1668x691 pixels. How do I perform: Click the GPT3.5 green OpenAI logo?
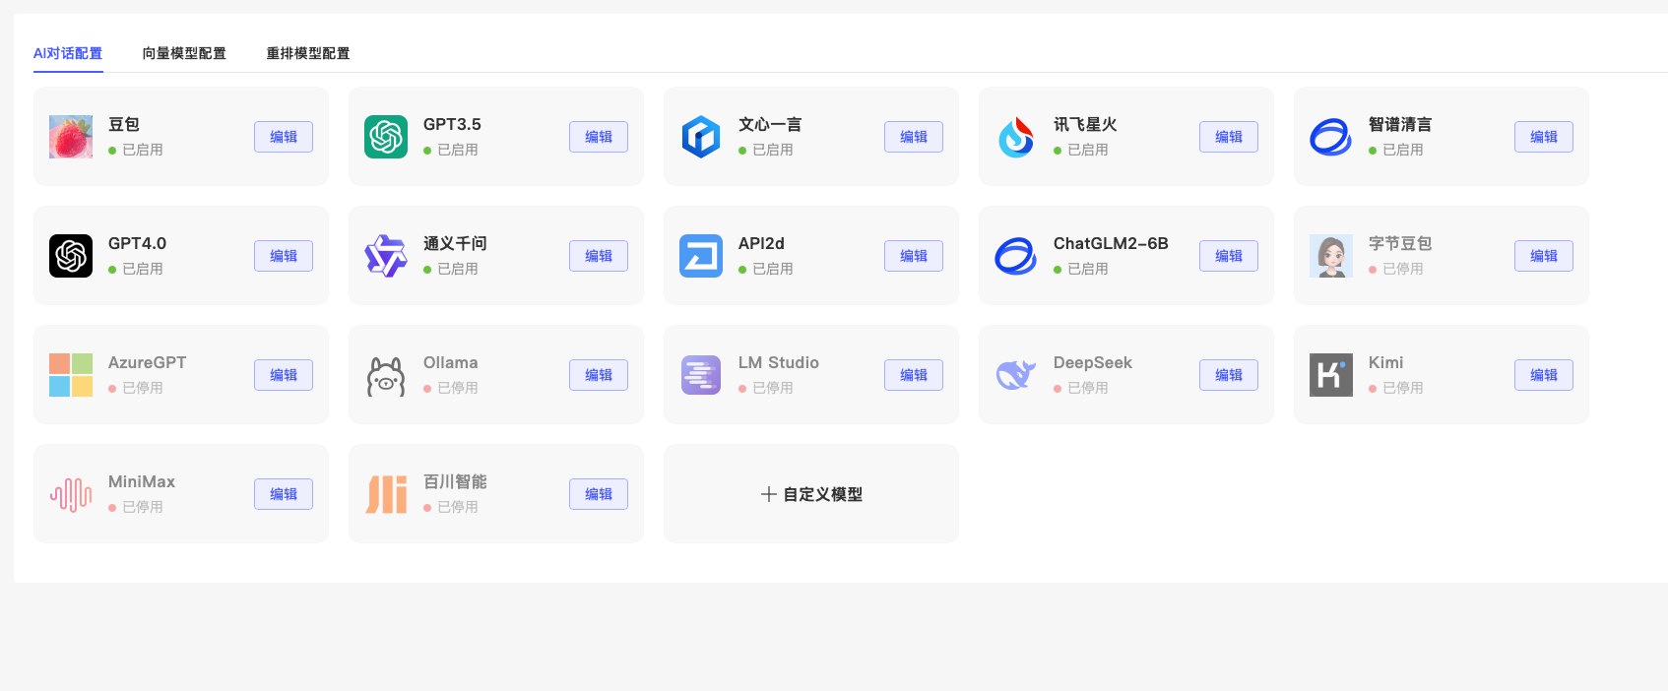pos(386,137)
